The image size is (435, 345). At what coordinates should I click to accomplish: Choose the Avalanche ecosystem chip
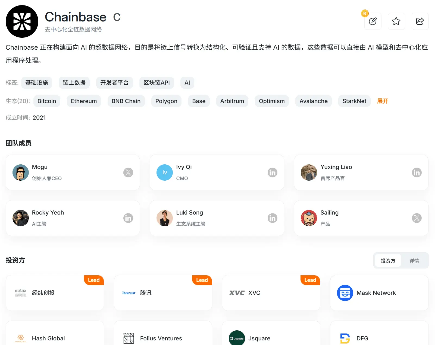(x=314, y=101)
